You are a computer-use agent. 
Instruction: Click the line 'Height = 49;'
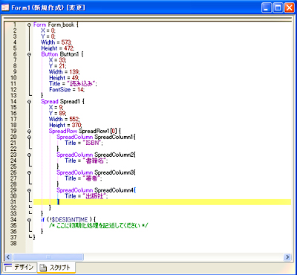[x=64, y=78]
